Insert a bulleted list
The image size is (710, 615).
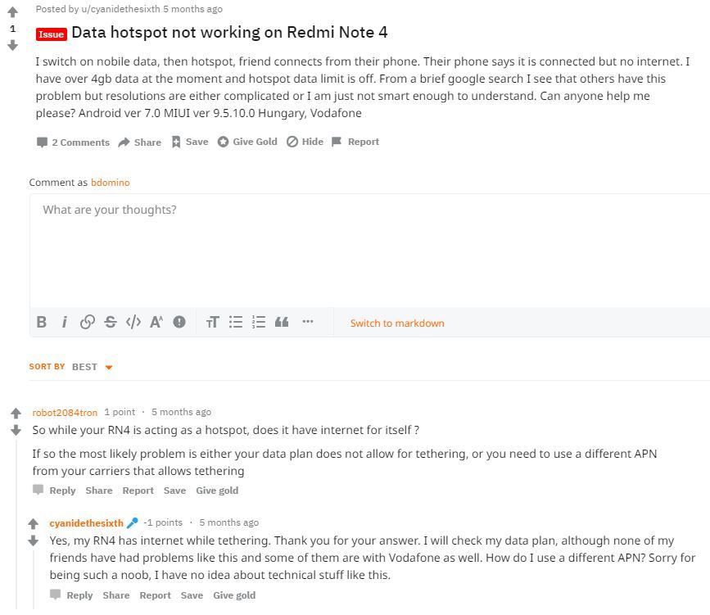(236, 323)
